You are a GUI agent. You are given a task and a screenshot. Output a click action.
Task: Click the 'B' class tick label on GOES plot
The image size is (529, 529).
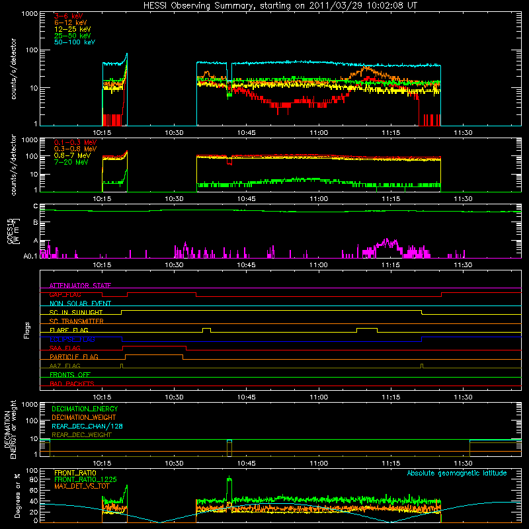[x=36, y=222]
